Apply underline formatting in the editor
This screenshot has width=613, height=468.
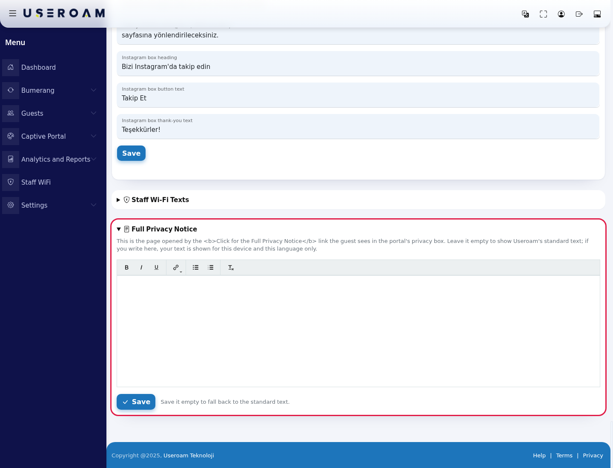156,268
